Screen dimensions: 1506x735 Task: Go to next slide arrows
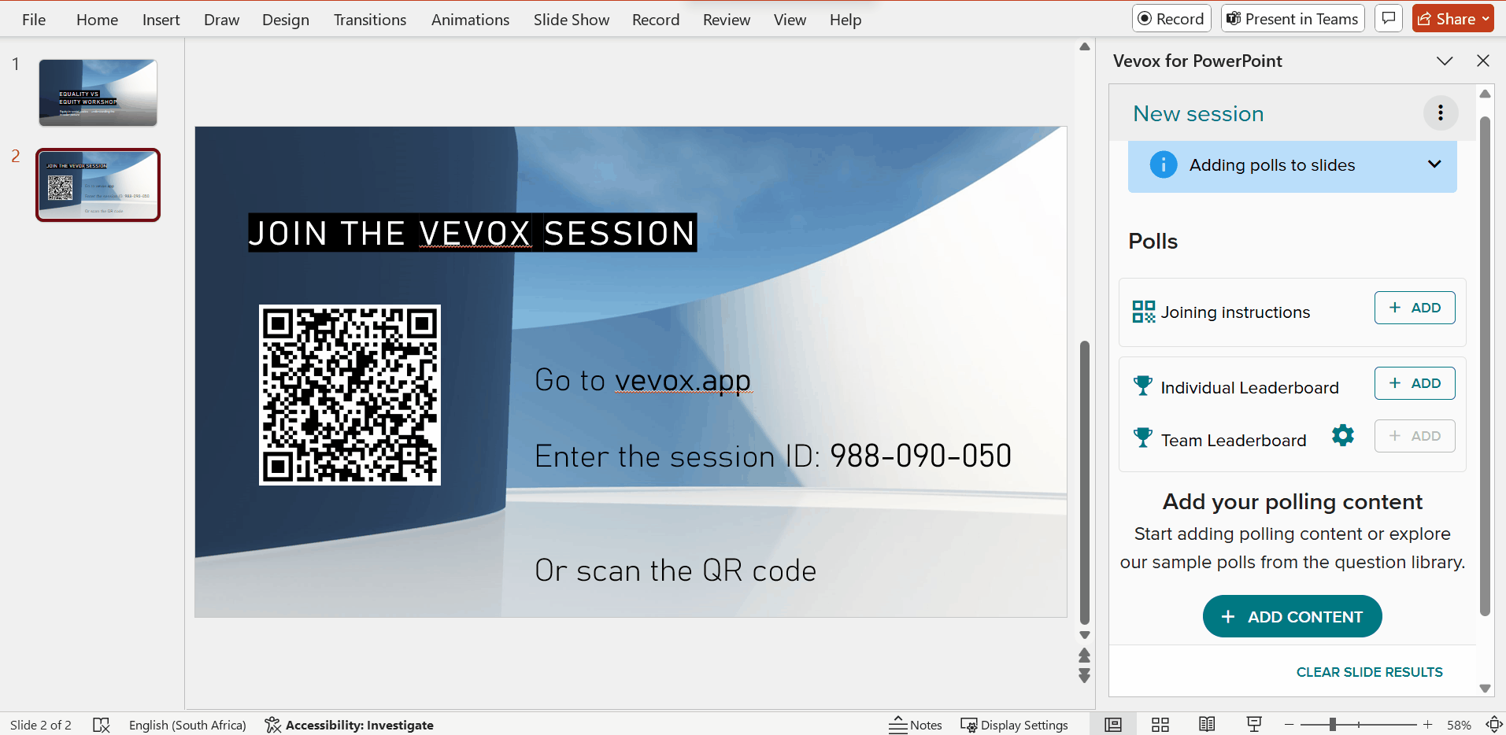(x=1084, y=676)
